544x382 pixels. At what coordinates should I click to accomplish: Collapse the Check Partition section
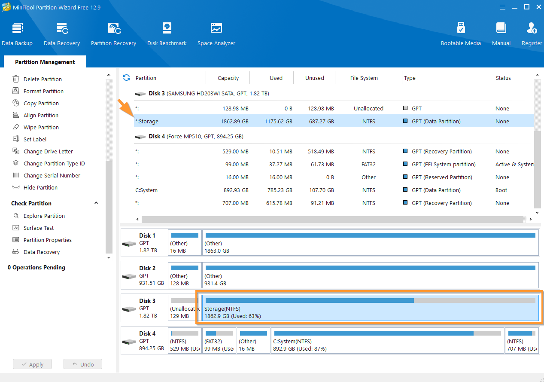[x=96, y=203]
